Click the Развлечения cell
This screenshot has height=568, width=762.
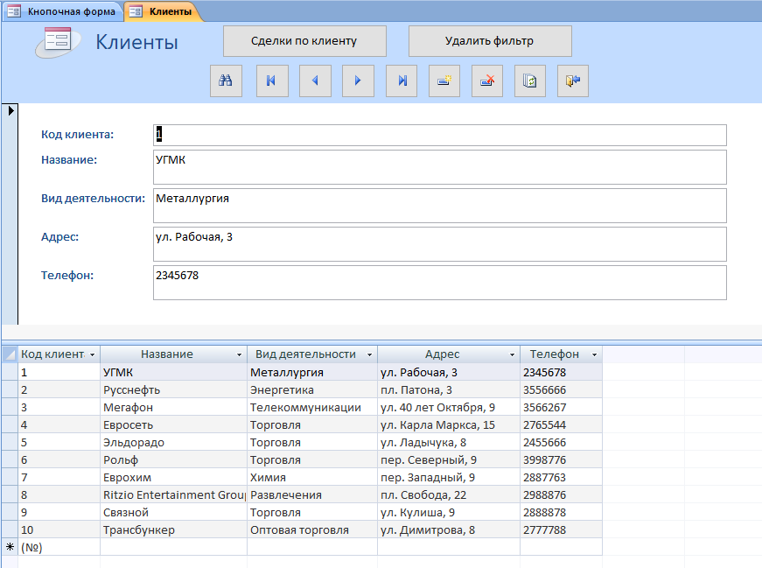(312, 495)
